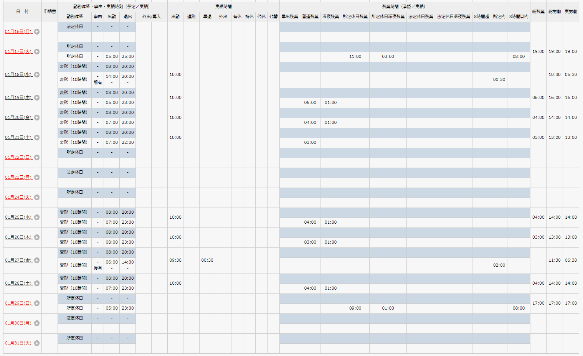Viewport: 583px width, 356px height.
Task: Click the plus icon beside 01月29日(日)
Action: click(37, 303)
